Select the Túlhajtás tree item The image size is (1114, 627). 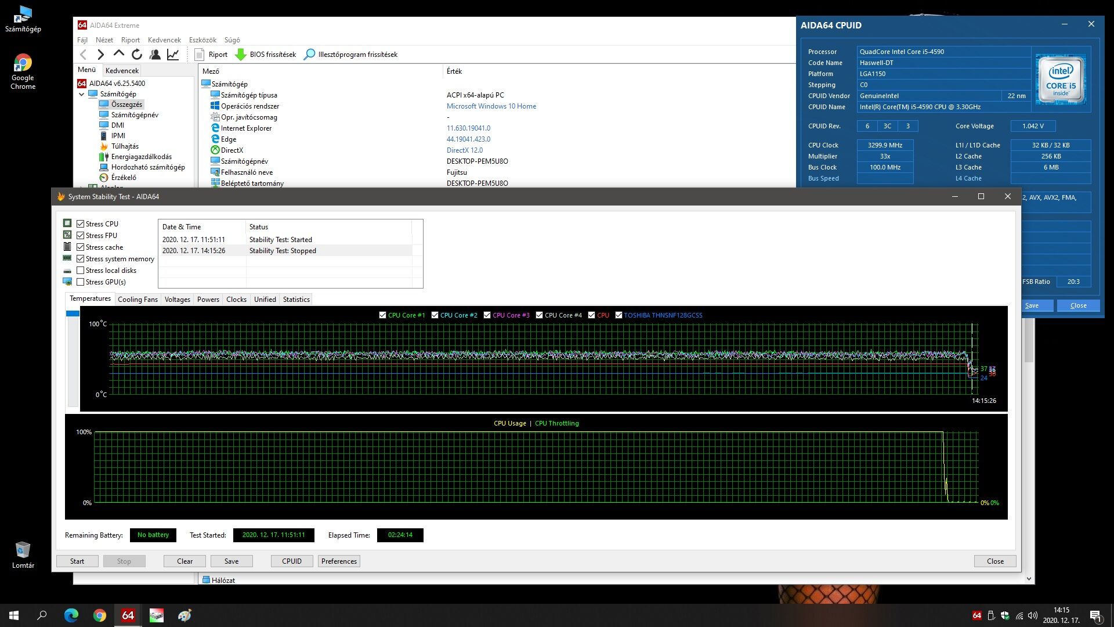(x=125, y=146)
